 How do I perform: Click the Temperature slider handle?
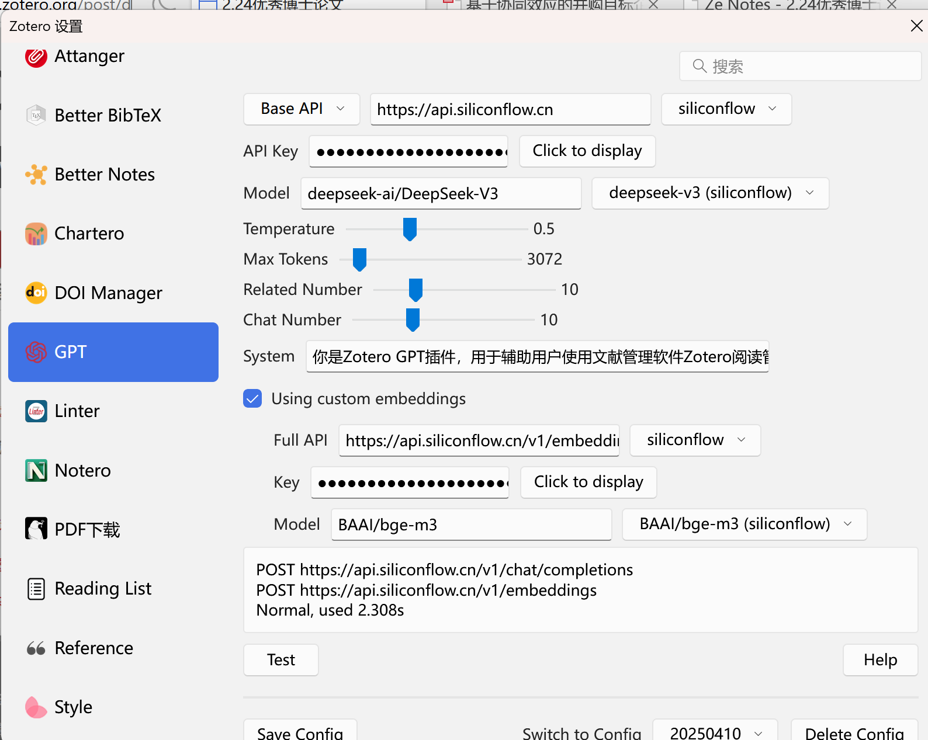pyautogui.click(x=410, y=230)
